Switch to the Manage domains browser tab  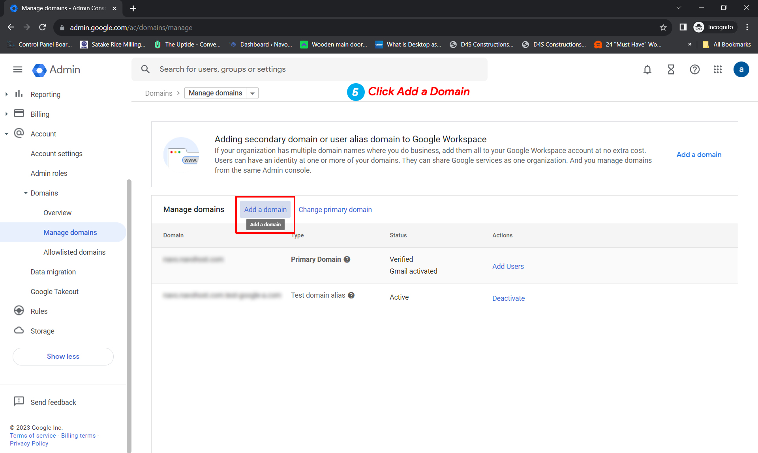point(59,8)
